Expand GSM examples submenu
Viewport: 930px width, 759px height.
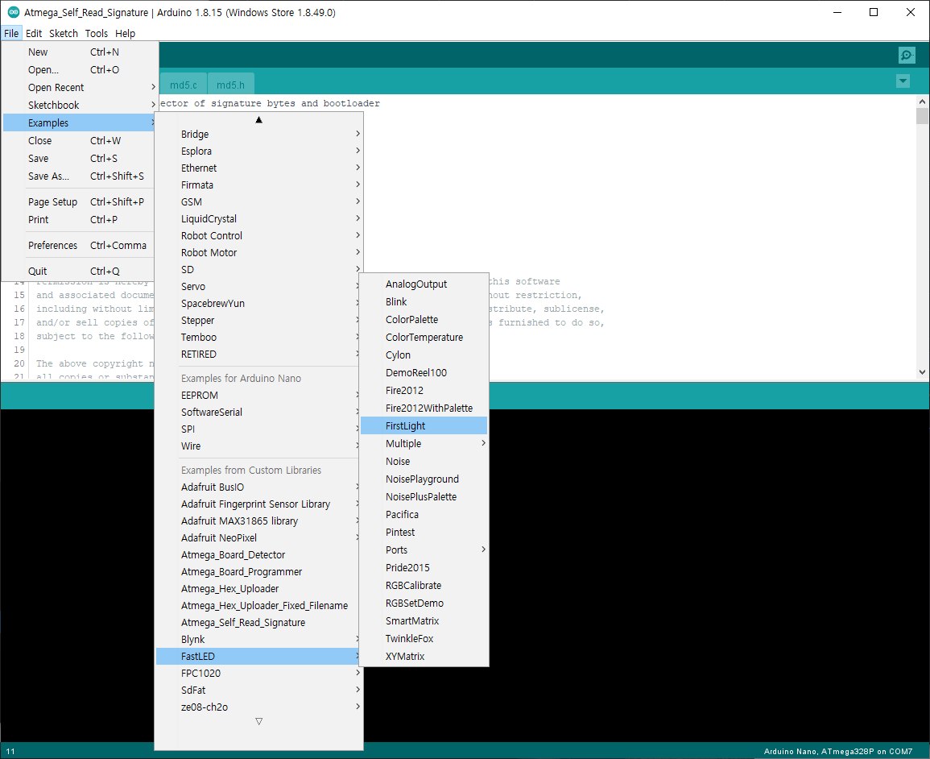258,201
